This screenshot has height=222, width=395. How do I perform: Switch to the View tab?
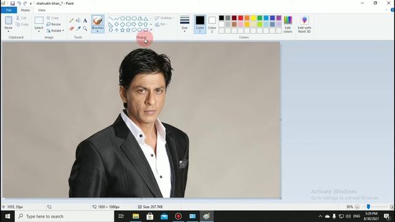tap(41, 10)
